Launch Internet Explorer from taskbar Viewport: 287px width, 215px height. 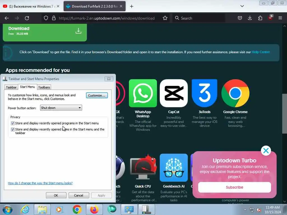(25, 209)
